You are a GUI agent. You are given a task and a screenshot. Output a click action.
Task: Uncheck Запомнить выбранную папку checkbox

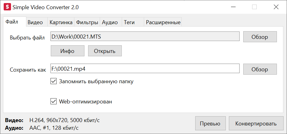54,81
